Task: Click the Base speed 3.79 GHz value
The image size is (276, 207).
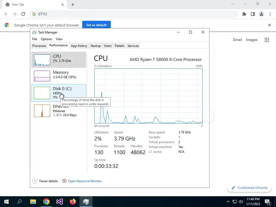Action: [184, 132]
